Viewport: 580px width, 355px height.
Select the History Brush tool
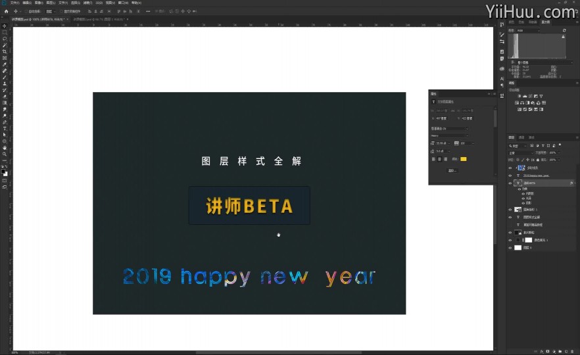(5, 90)
